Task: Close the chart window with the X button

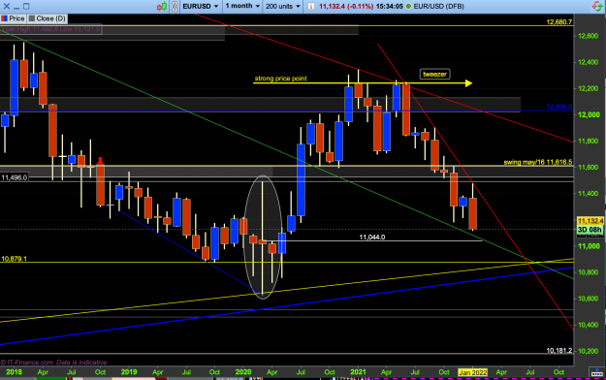Action: tap(6, 6)
